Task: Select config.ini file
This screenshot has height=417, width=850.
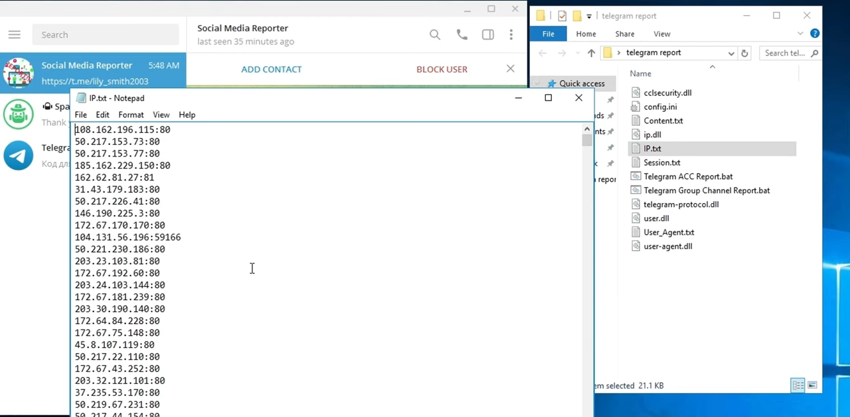Action: click(x=660, y=107)
